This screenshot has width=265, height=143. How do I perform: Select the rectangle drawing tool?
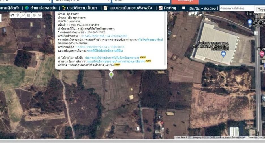[x=29, y=15]
